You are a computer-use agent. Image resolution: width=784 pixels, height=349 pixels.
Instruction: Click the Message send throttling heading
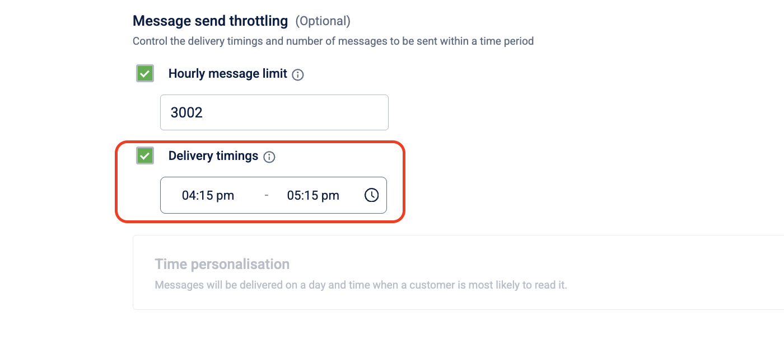tap(210, 21)
